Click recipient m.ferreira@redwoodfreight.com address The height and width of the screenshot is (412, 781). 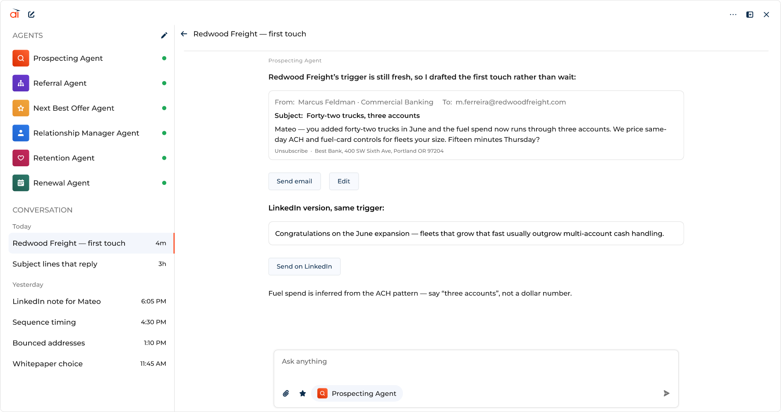(510, 102)
